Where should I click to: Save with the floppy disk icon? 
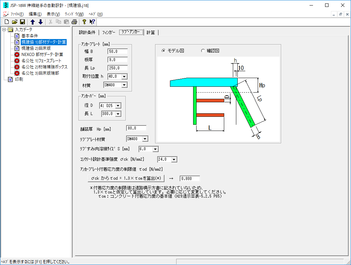click(x=22, y=22)
